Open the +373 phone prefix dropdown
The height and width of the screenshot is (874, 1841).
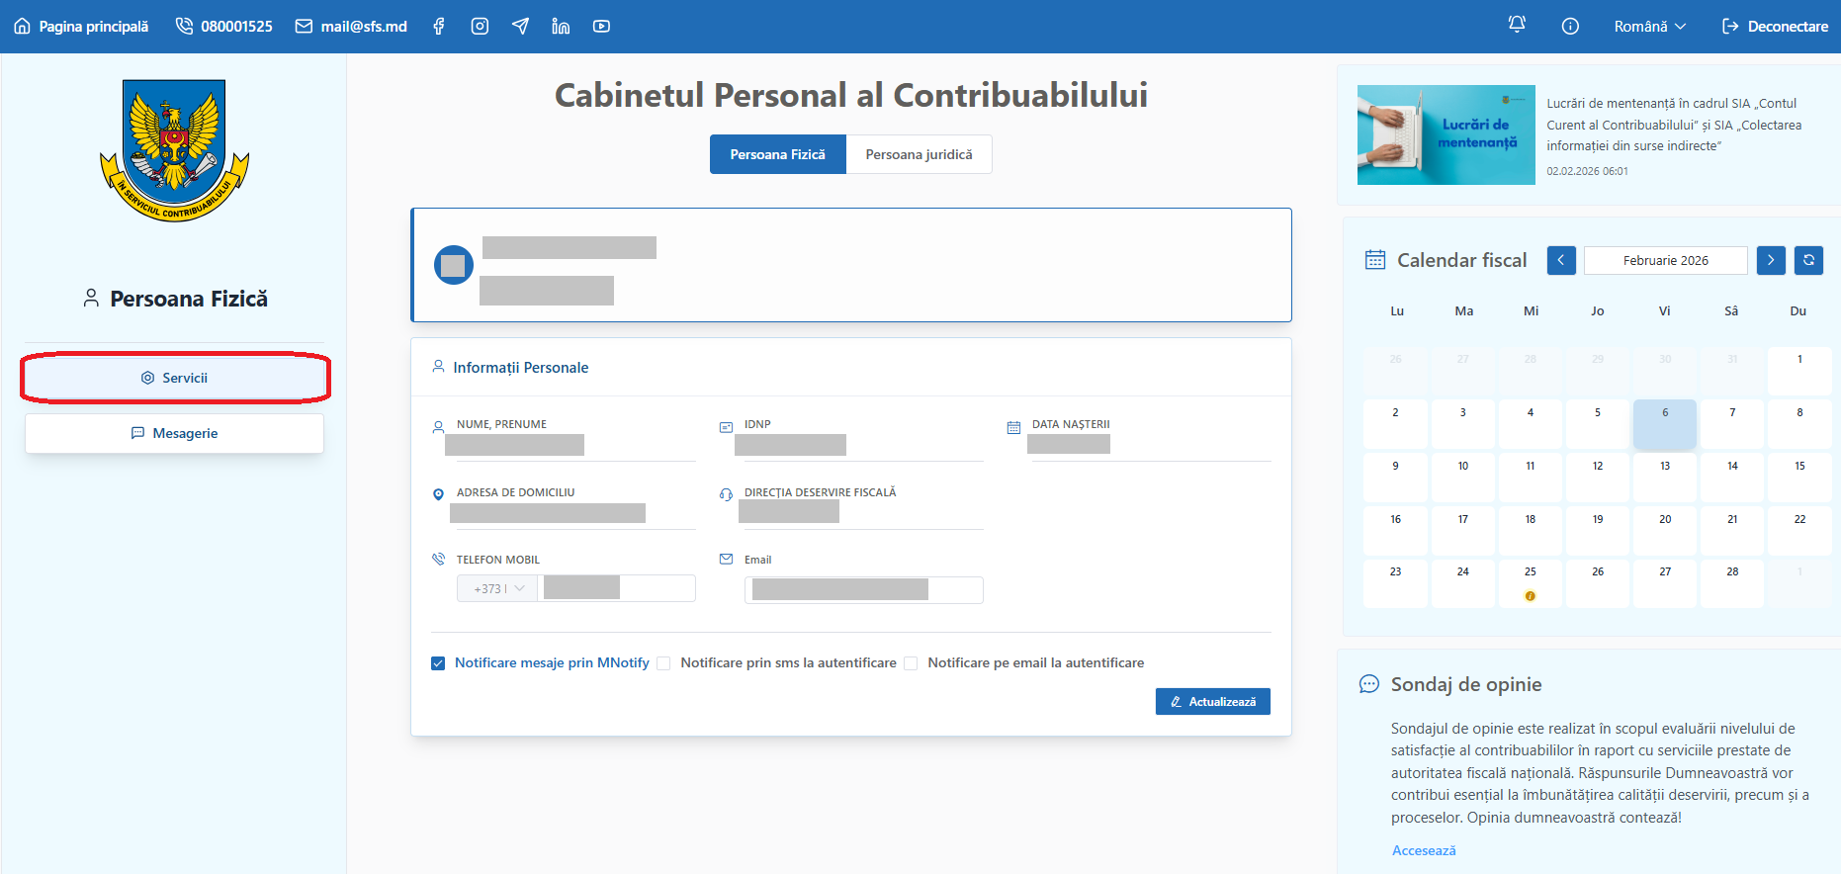coord(497,588)
